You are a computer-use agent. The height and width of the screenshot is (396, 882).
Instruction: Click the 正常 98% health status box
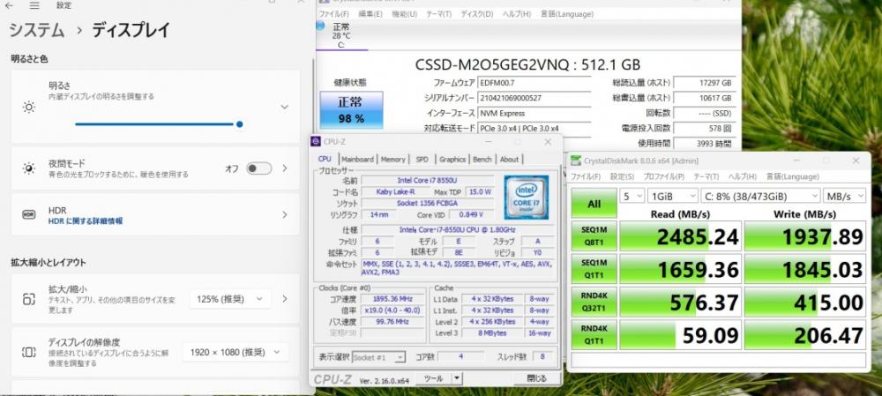click(352, 109)
